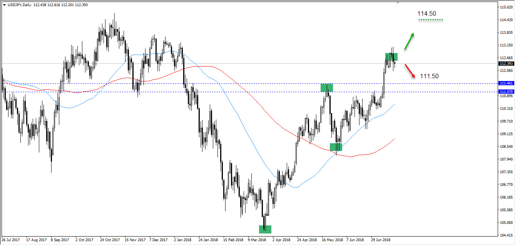Click the 26 Jul 2017 date label
Viewport: 515px width, 245px height.
[x=11, y=240]
